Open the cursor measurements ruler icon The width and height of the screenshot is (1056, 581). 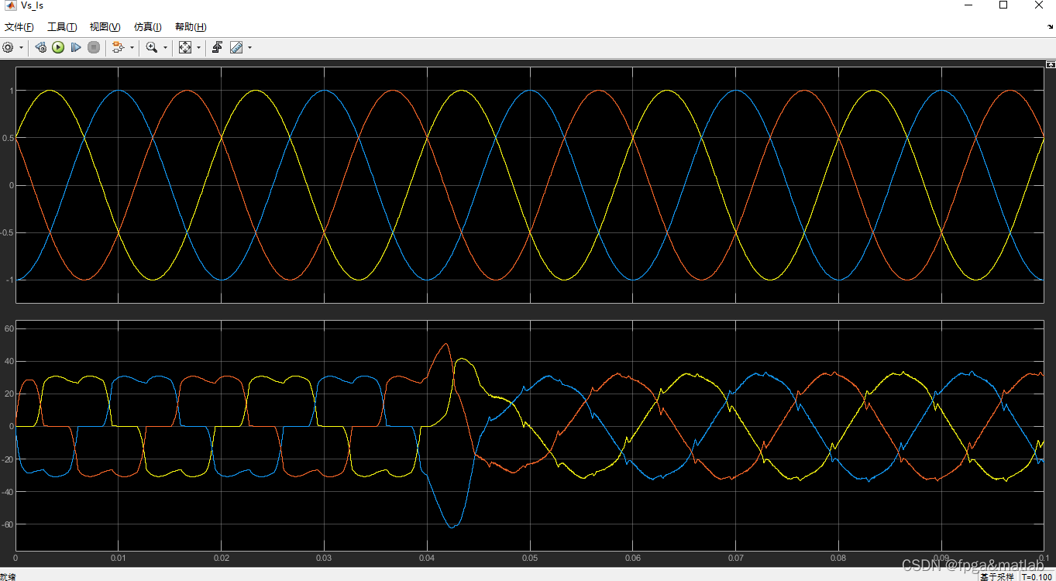[x=236, y=47]
